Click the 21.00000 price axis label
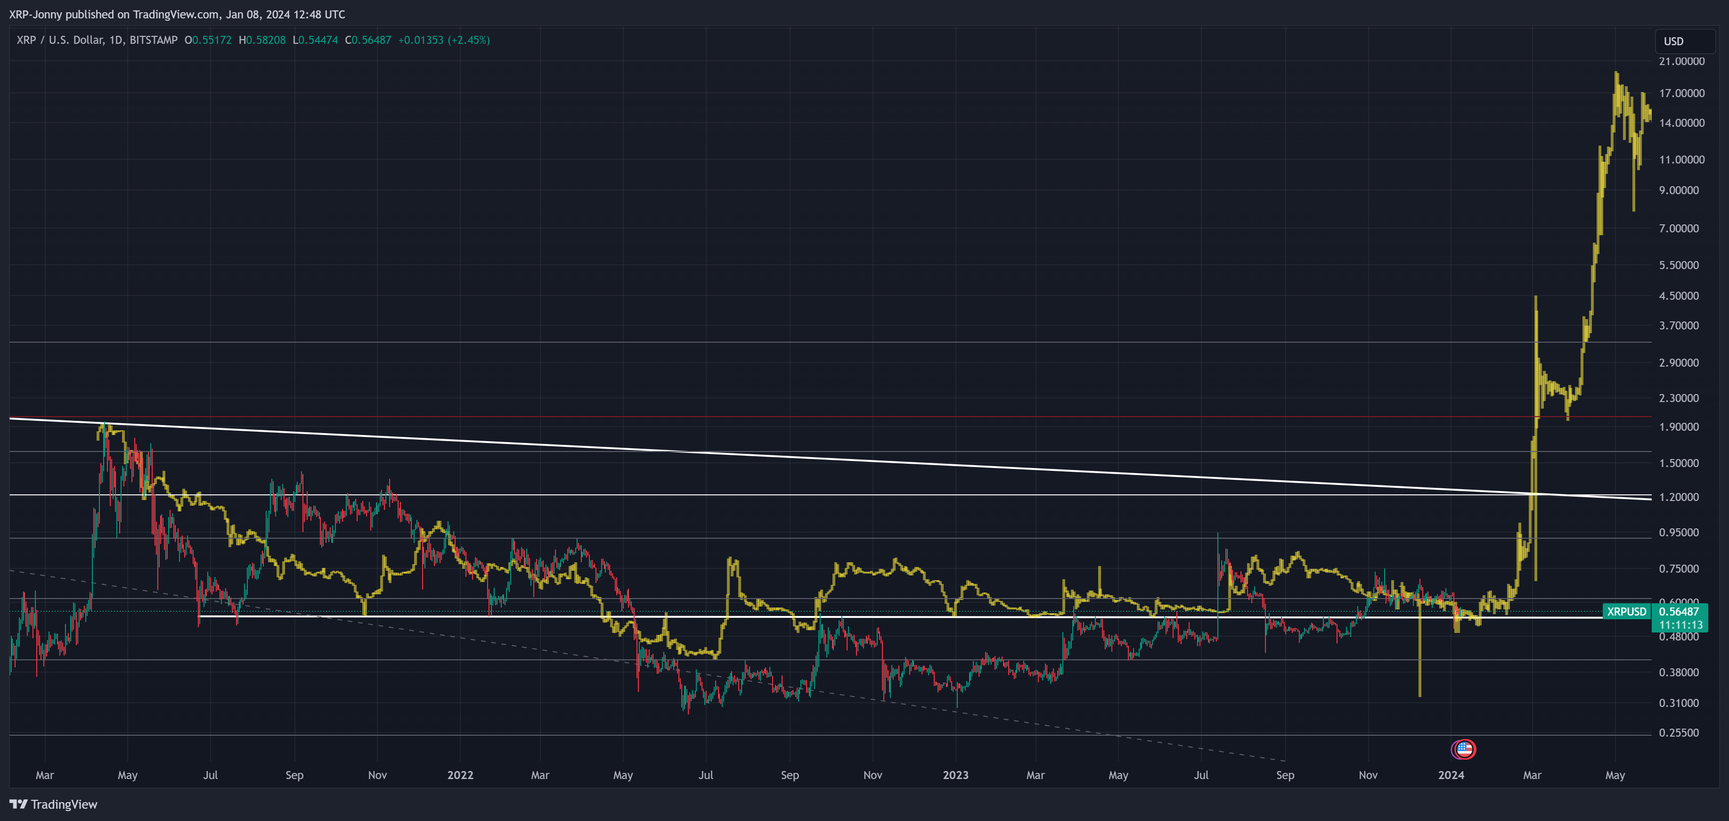 tap(1681, 61)
